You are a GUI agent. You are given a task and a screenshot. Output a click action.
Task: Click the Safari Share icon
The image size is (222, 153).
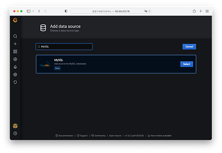tap(194, 11)
